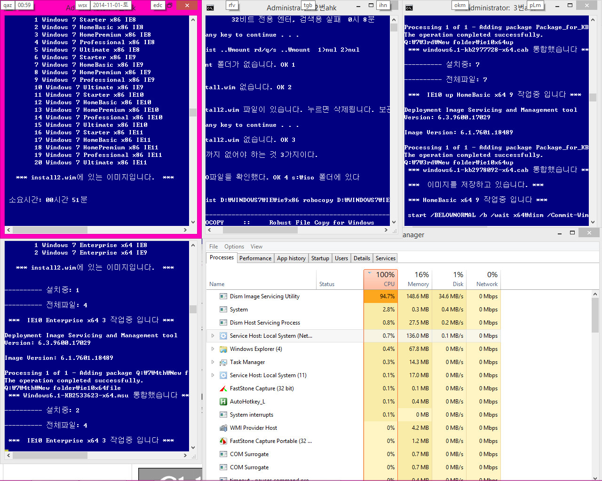Click the command prompt icon of the 3번 window
Viewport: 602px width, 481px height.
click(409, 8)
